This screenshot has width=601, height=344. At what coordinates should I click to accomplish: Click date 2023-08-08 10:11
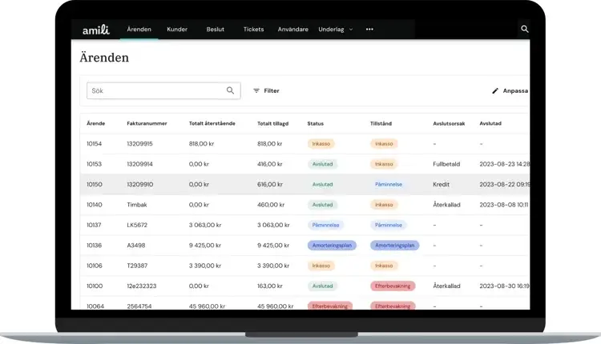click(504, 205)
